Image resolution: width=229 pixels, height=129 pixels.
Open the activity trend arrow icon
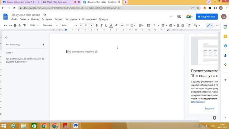pyautogui.click(x=171, y=16)
